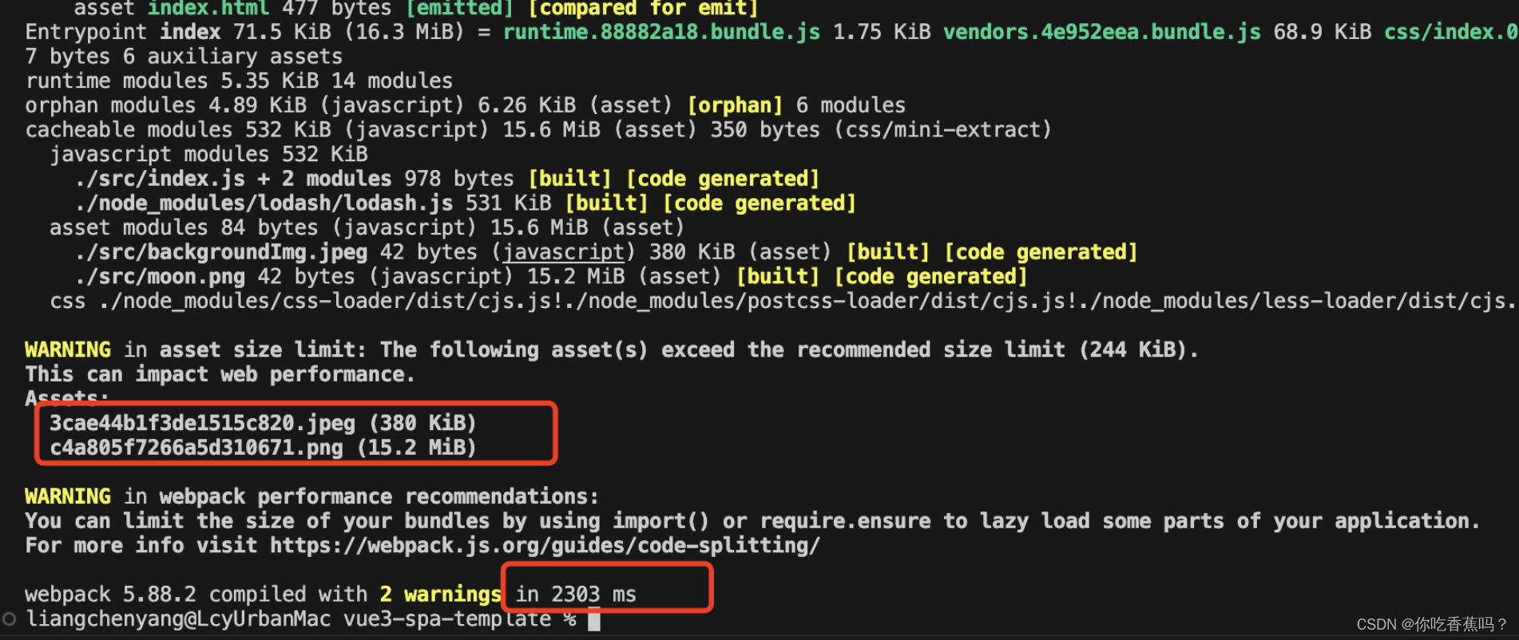Click 'import()' in the performance recommendation
The height and width of the screenshot is (640, 1519).
pyautogui.click(x=661, y=521)
